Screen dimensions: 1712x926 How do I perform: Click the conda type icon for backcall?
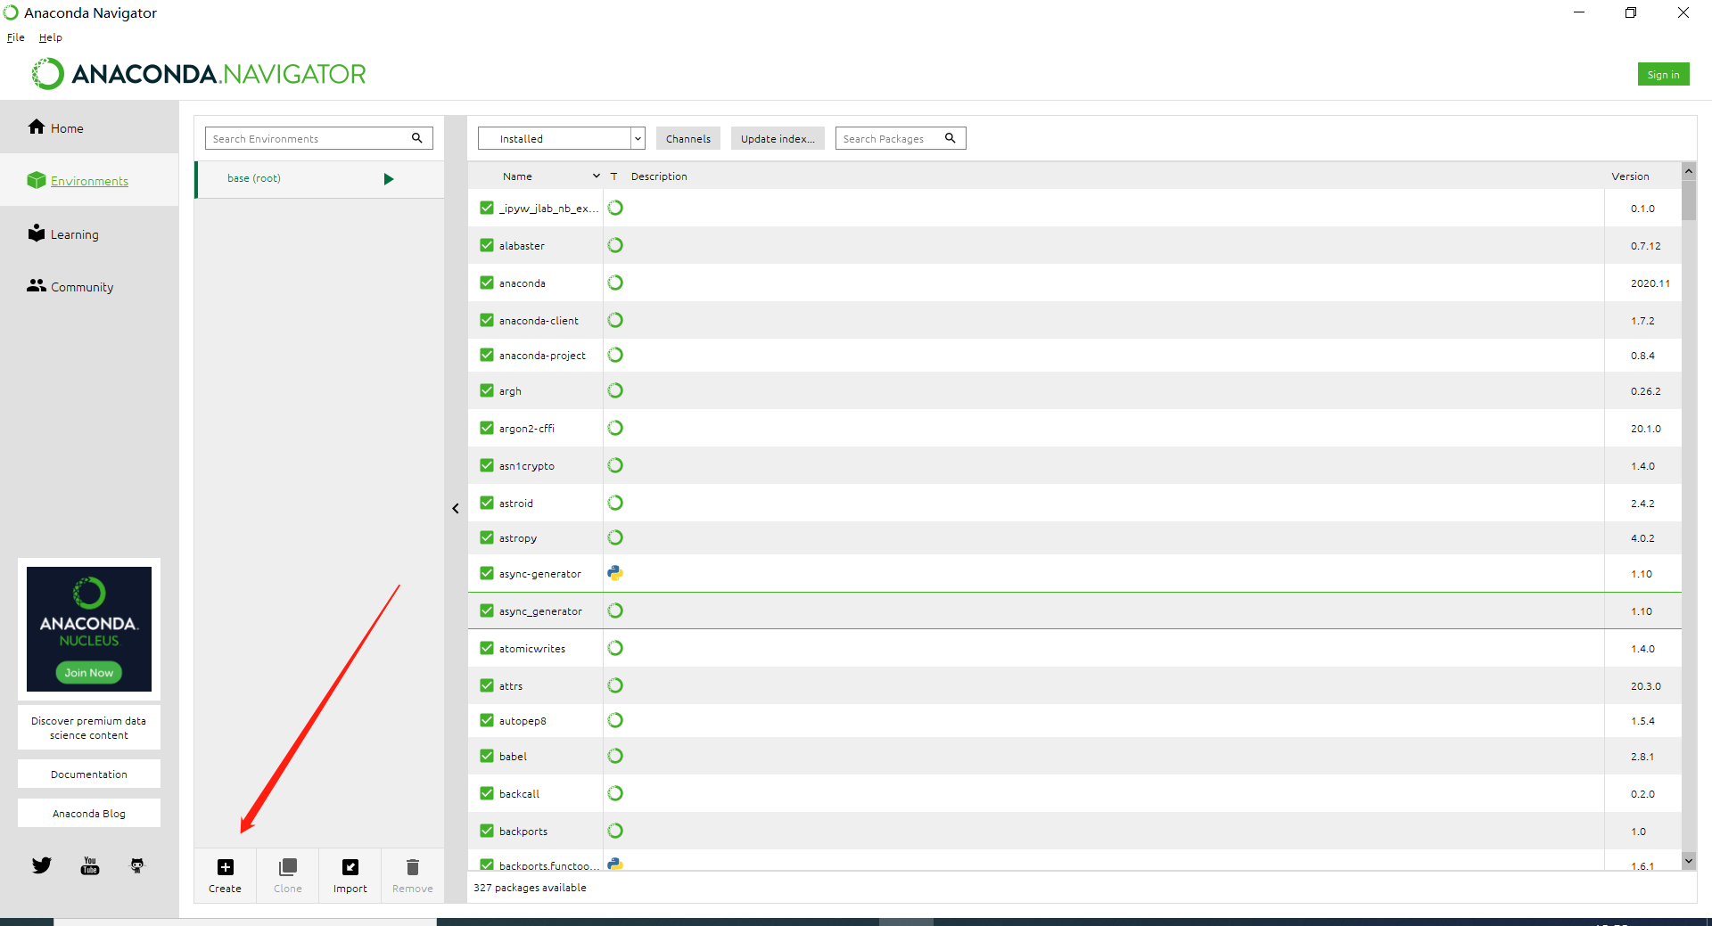click(x=615, y=793)
